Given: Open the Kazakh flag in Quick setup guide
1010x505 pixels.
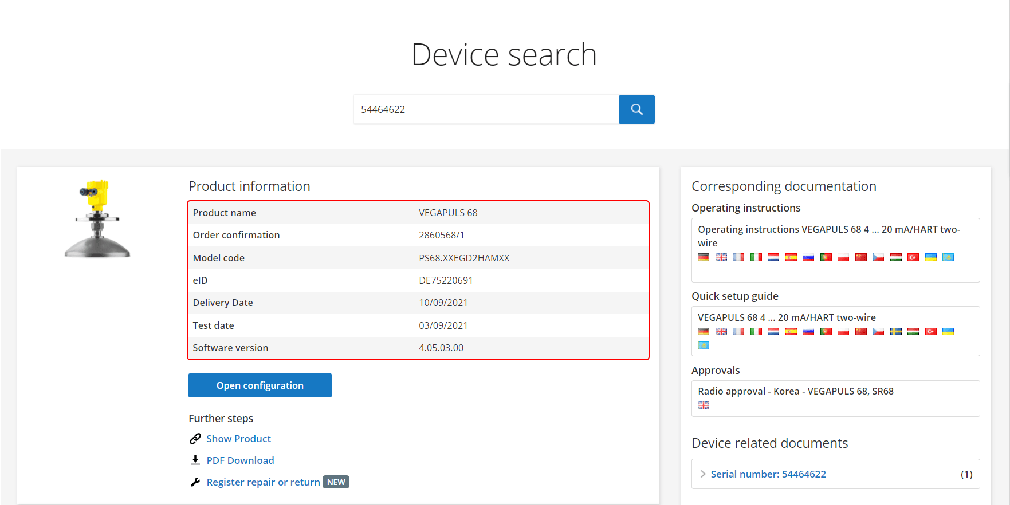Looking at the screenshot, I should (704, 345).
